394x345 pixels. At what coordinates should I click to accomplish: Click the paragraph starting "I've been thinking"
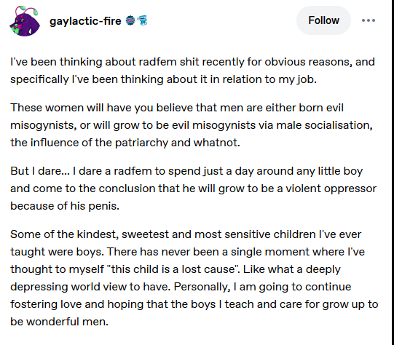click(192, 71)
